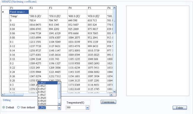The width and height of the screenshot is (193, 114).
Task: Choose 0.2%C in the dropdown list
Action: (48, 83)
